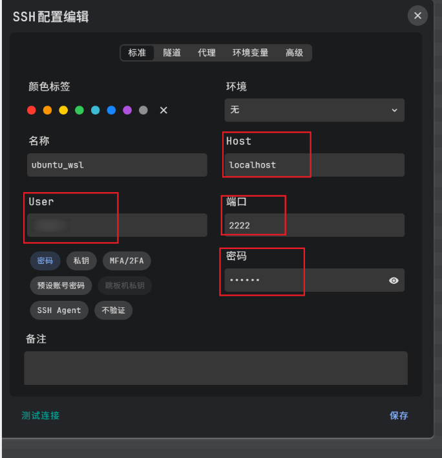Pick the orange color label
Image resolution: width=442 pixels, height=458 pixels.
(47, 110)
